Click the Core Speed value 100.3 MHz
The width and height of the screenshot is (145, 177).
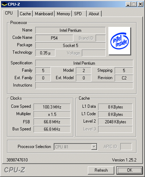tap(52, 107)
